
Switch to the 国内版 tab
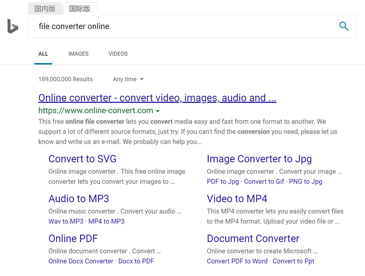(45, 9)
